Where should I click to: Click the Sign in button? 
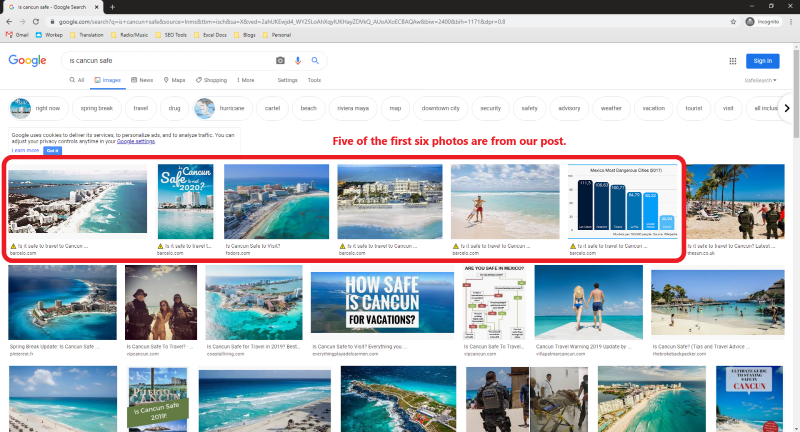[762, 61]
